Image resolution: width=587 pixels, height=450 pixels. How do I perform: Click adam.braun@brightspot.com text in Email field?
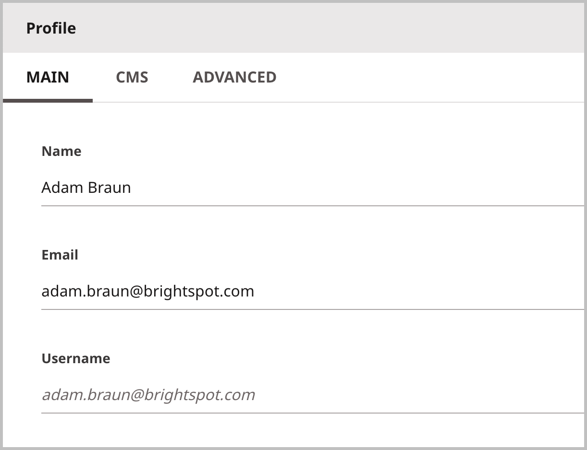click(x=148, y=291)
